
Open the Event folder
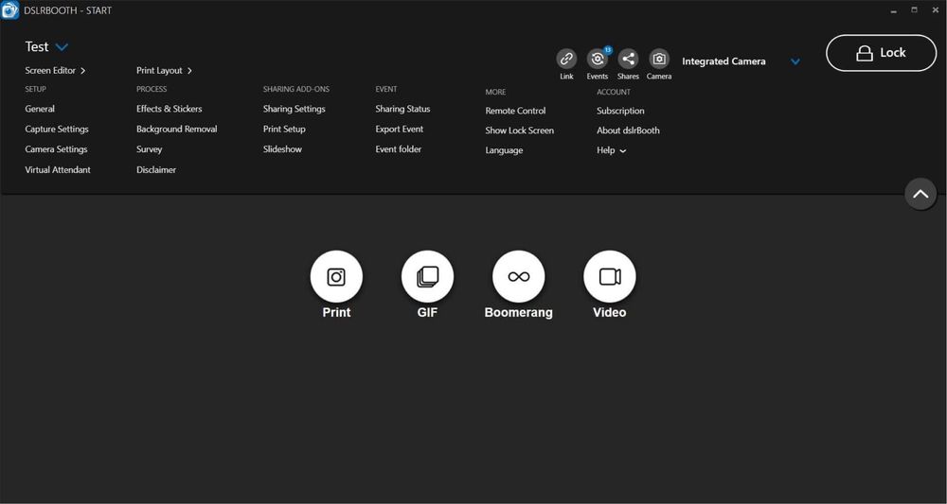pos(399,148)
